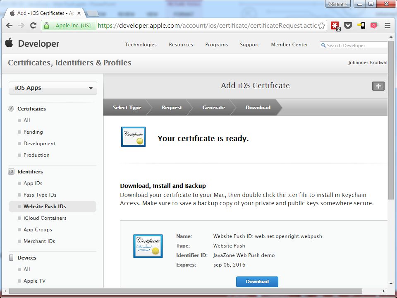Open the Resources menu
Image resolution: width=397 pixels, height=298 pixels.
pyautogui.click(x=181, y=45)
